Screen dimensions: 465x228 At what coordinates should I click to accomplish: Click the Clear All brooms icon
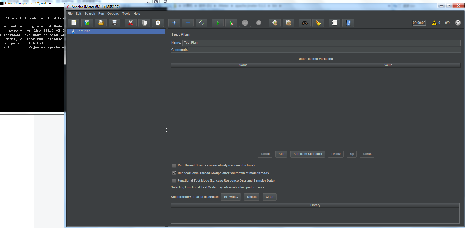click(288, 23)
